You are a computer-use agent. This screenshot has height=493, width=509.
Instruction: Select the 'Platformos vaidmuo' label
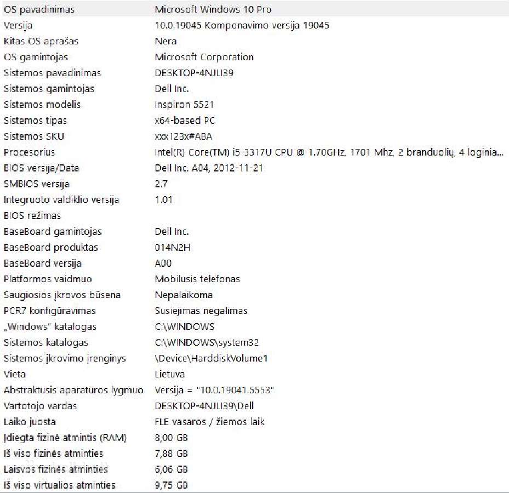(48, 279)
